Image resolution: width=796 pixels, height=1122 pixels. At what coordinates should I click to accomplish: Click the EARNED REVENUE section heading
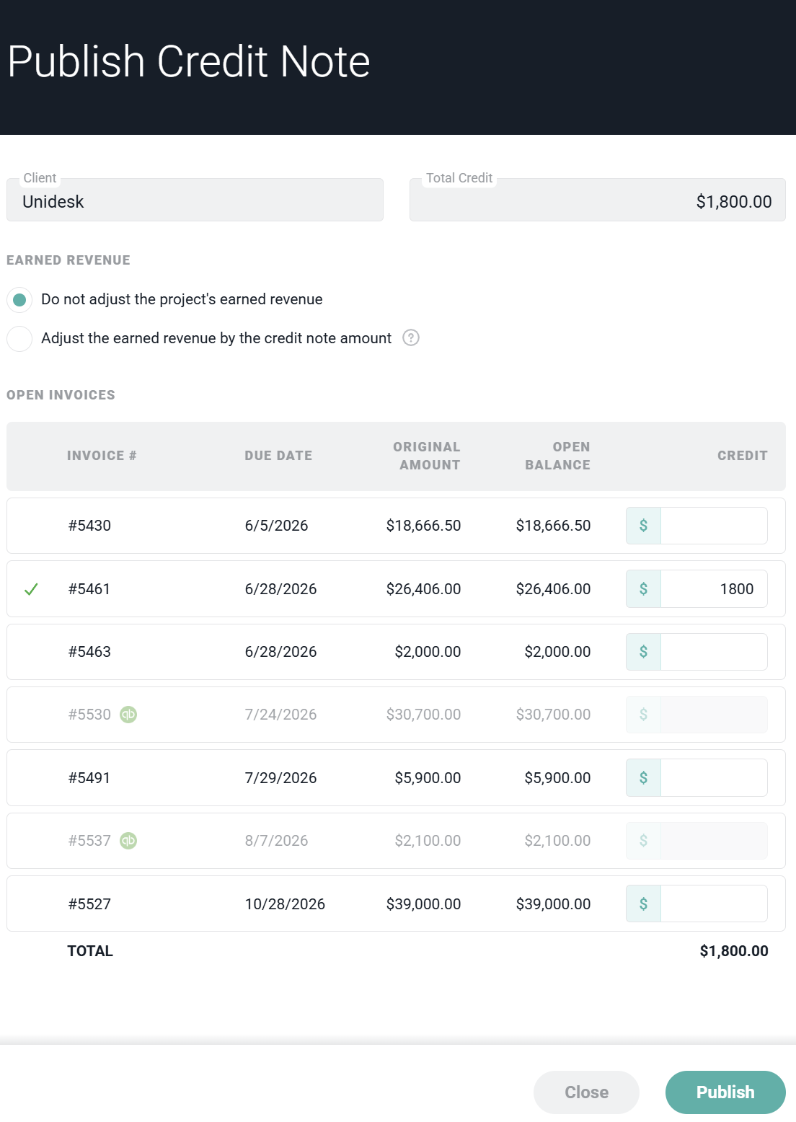[68, 260]
